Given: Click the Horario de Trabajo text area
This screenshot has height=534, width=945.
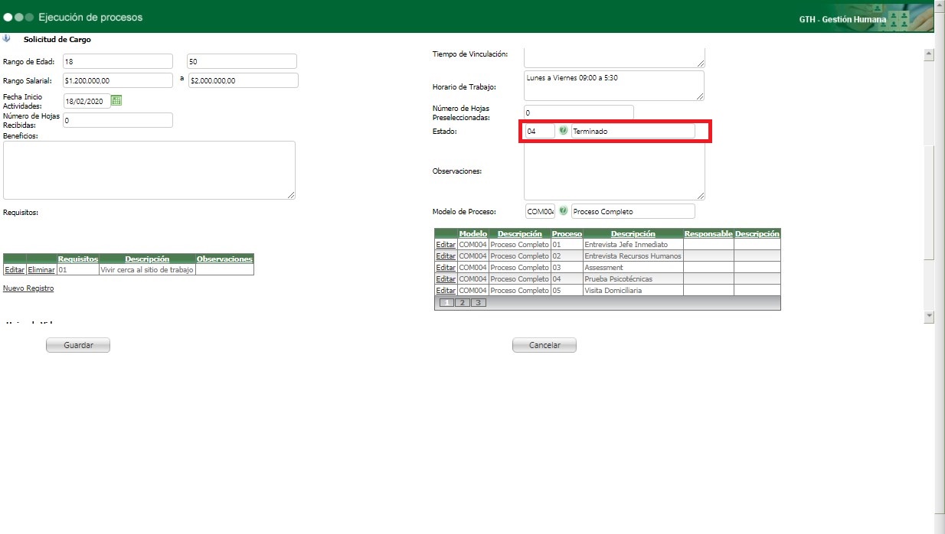Looking at the screenshot, I should 614,86.
